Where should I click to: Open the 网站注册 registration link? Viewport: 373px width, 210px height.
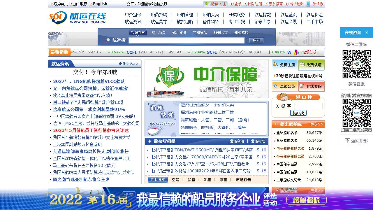(x=255, y=4)
